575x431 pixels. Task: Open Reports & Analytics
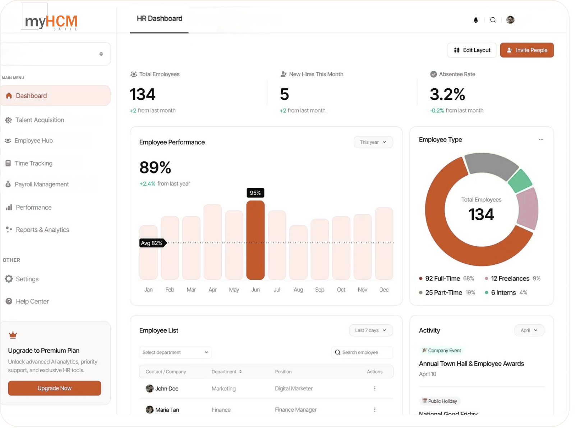pos(42,230)
